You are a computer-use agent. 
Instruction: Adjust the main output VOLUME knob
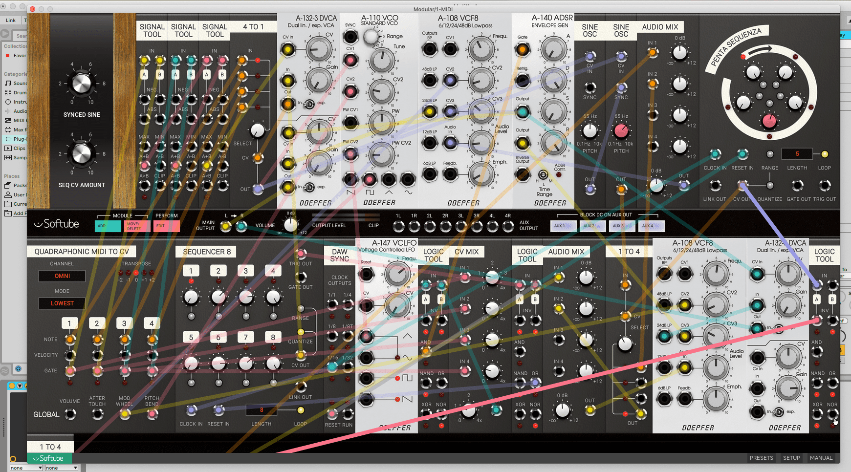pos(291,225)
